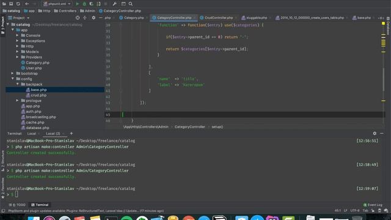Click CategoryController.php in the navigation bar

click(120, 11)
